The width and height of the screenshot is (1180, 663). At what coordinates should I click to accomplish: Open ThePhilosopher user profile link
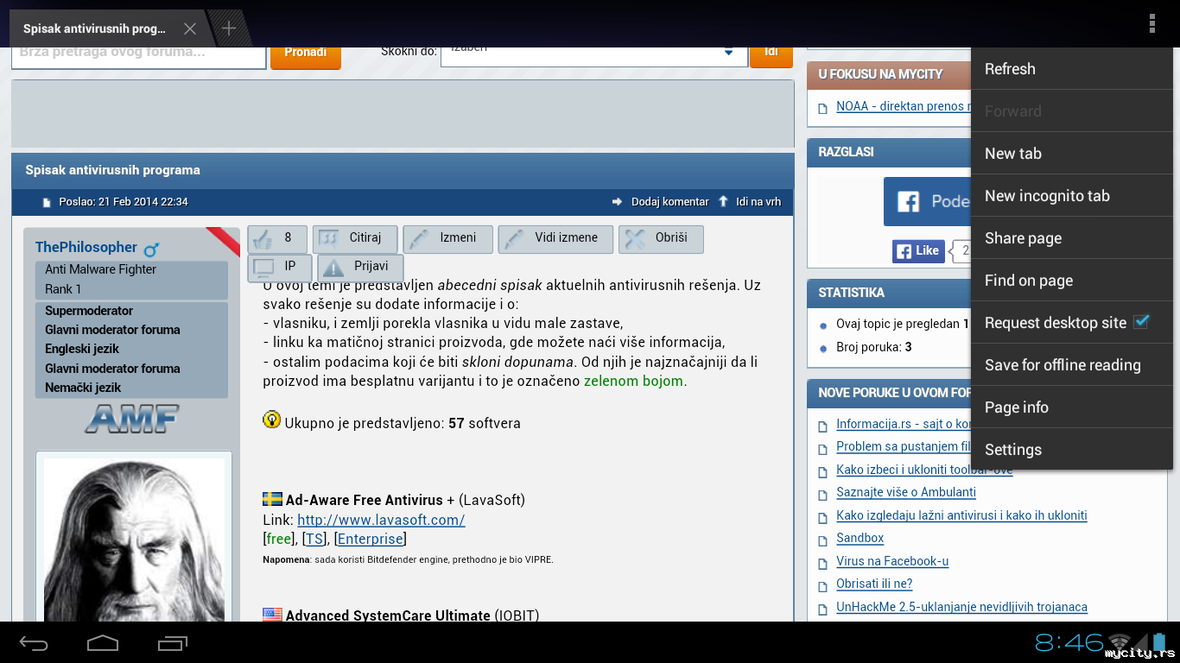pos(86,247)
